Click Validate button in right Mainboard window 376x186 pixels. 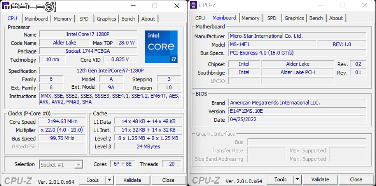click(320, 179)
